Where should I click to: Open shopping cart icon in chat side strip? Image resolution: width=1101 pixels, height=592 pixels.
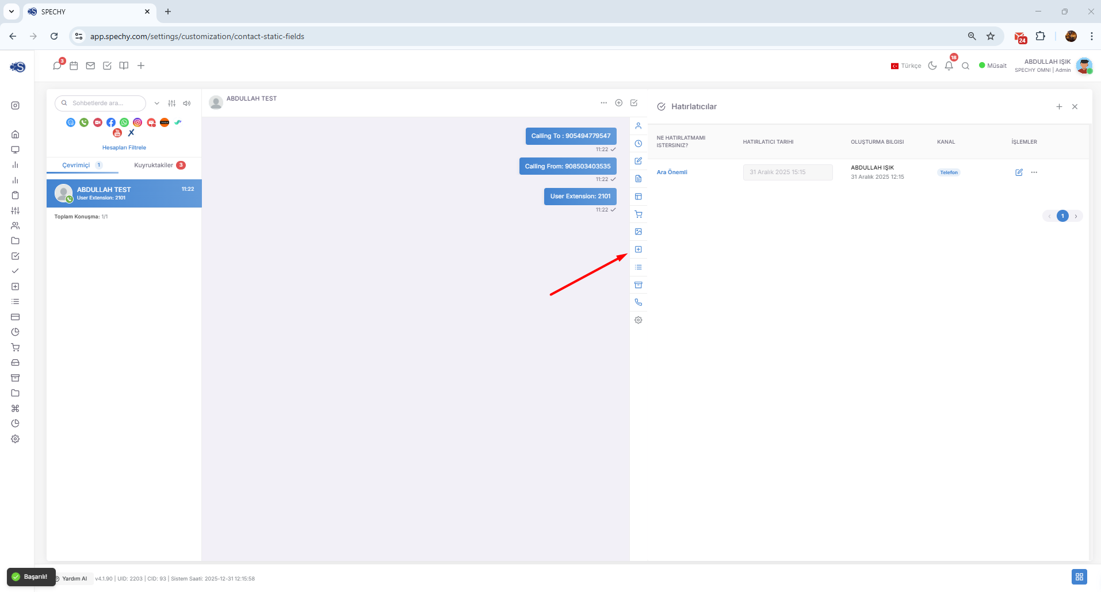[639, 214]
